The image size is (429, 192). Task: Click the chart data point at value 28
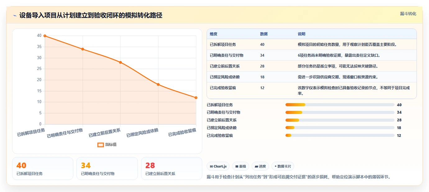[121, 62]
